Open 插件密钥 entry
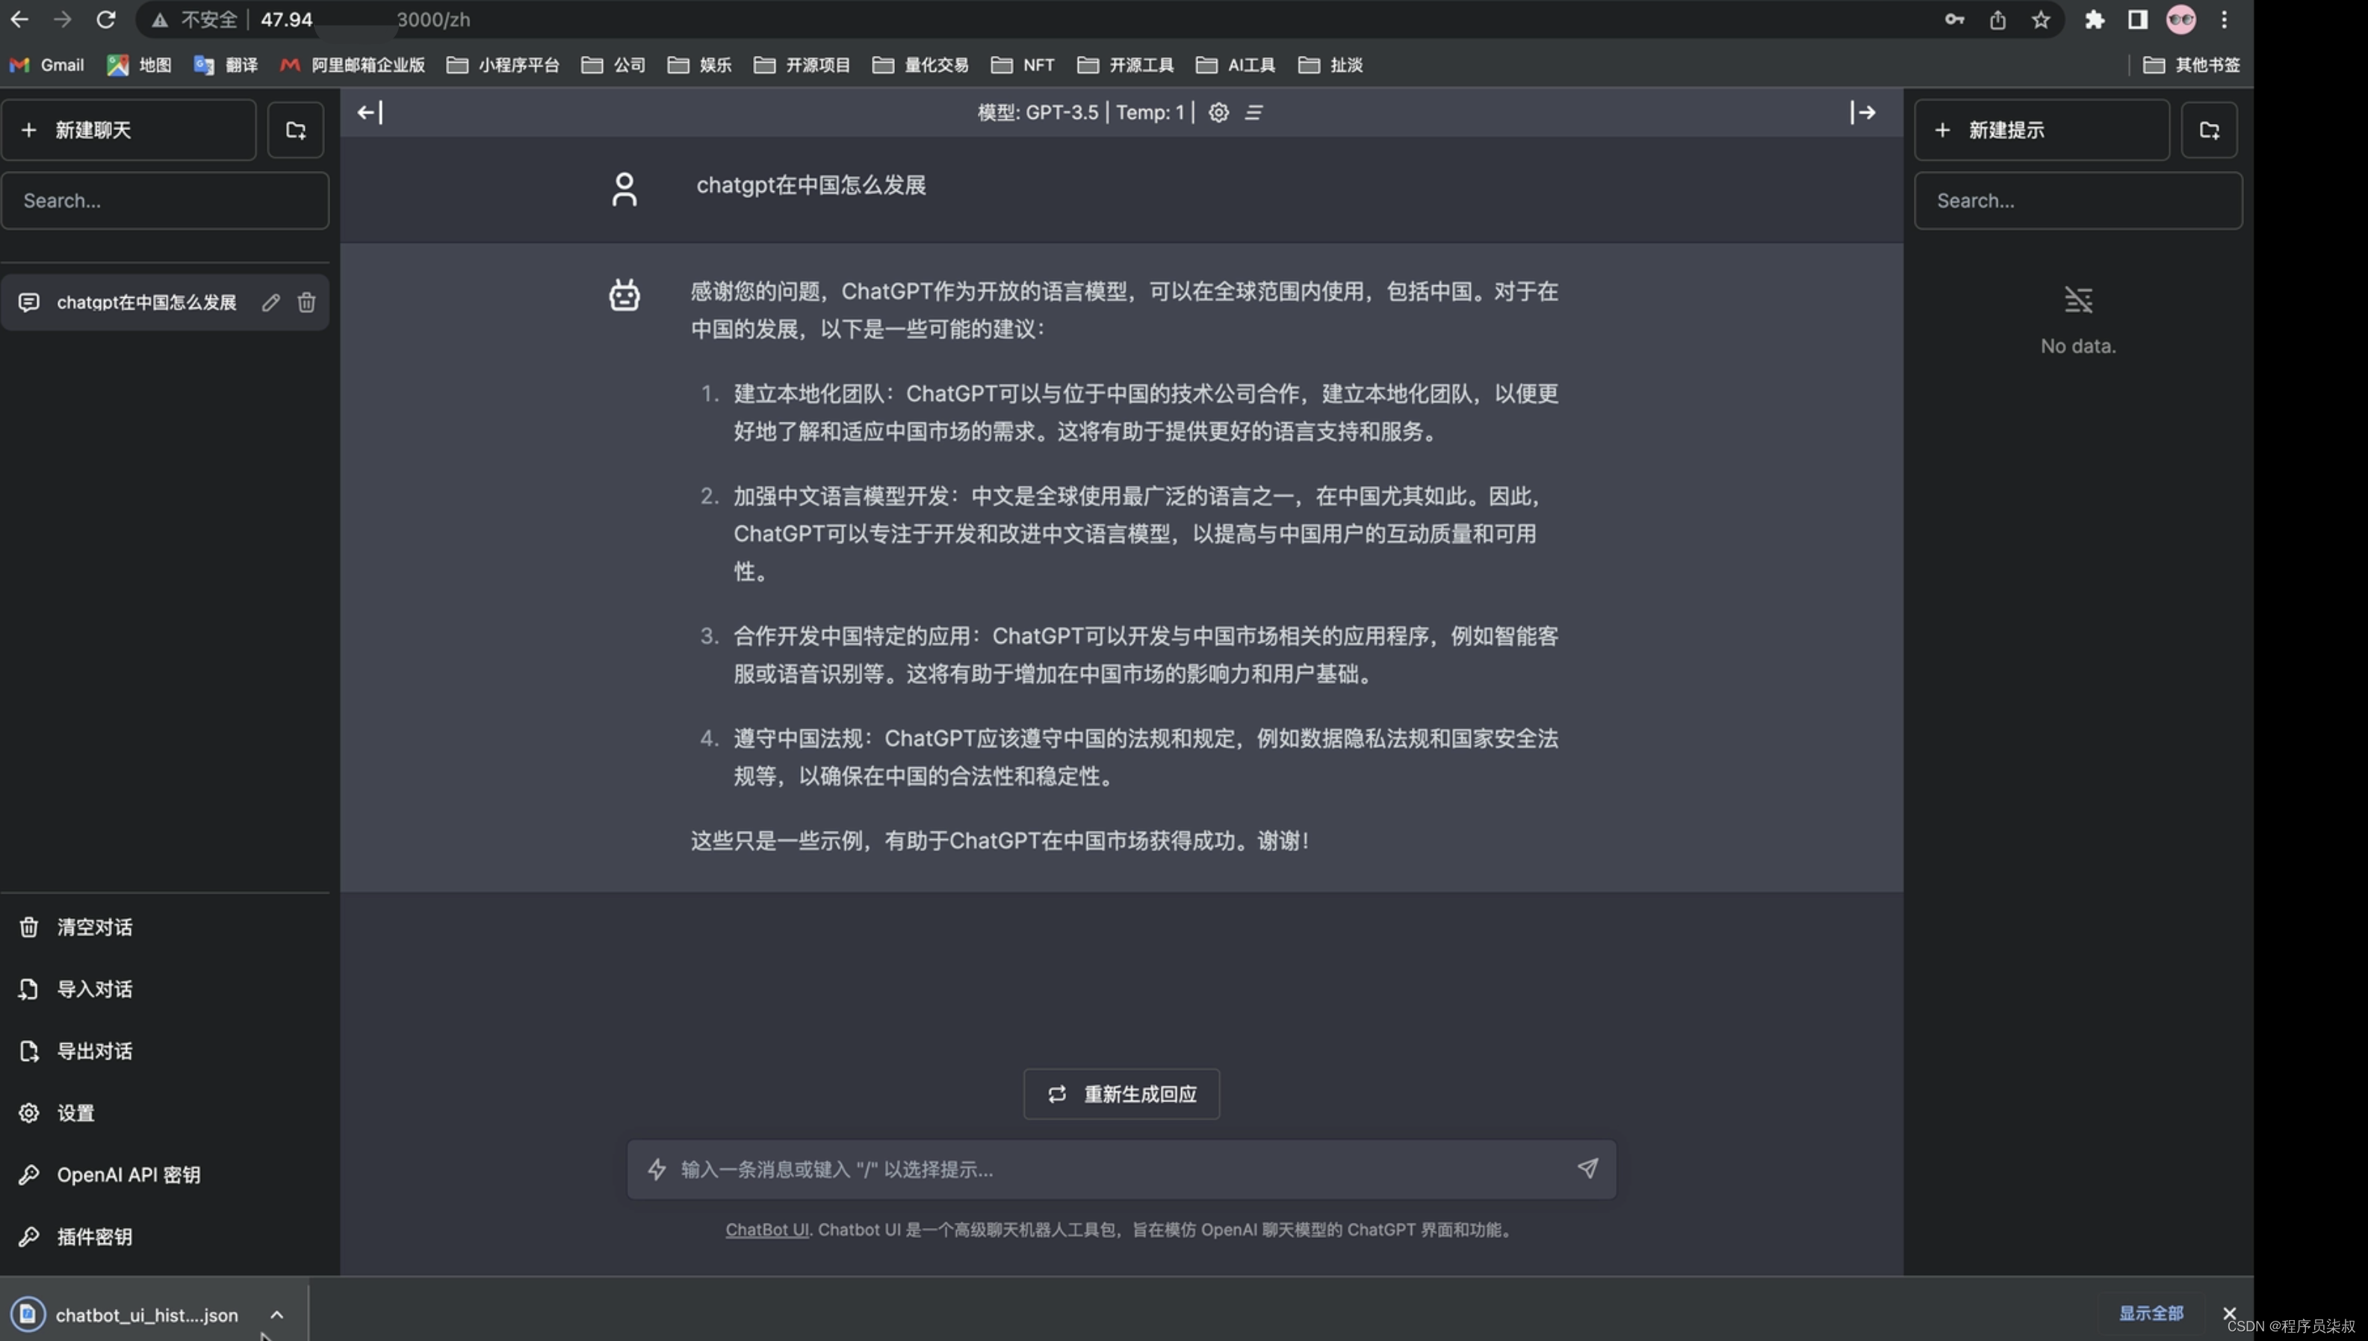Screen dimensions: 2368x1341 pos(165,1236)
